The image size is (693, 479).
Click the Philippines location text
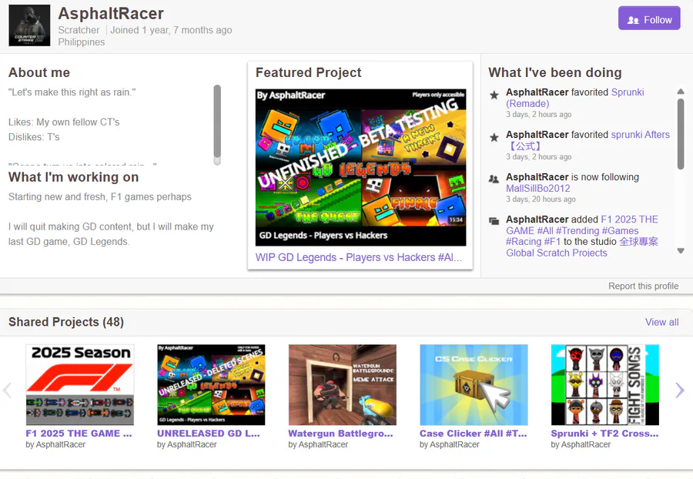(82, 42)
